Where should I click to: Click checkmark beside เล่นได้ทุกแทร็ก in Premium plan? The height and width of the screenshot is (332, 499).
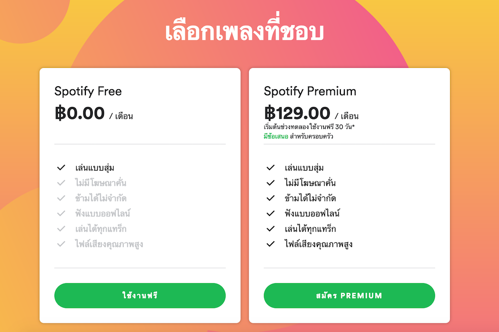click(x=271, y=229)
